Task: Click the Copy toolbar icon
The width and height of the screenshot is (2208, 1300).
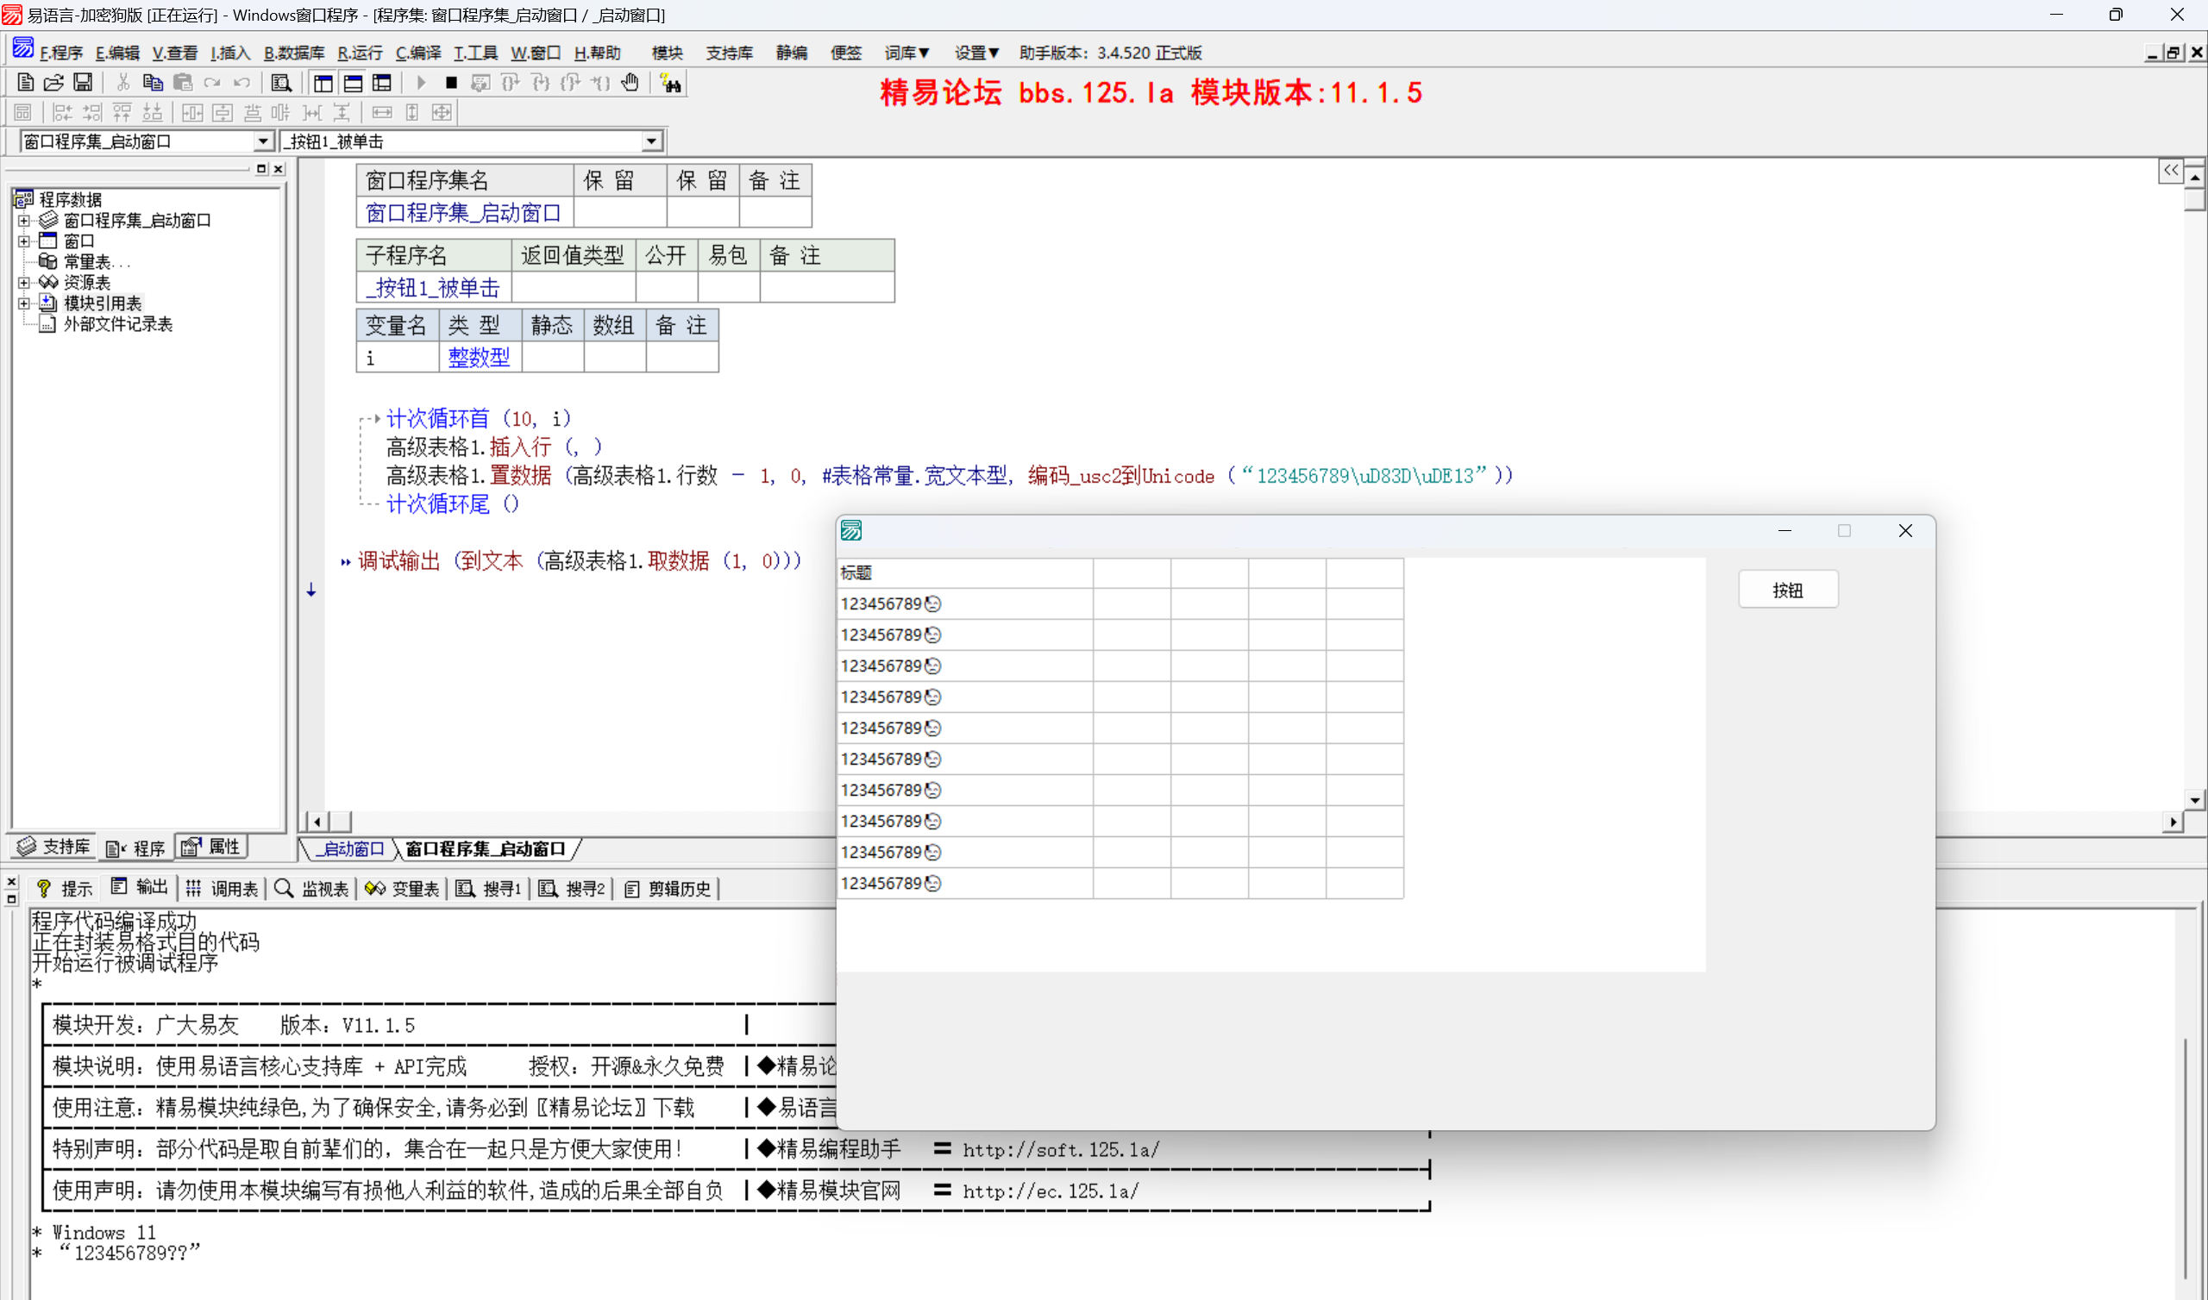Action: [153, 84]
